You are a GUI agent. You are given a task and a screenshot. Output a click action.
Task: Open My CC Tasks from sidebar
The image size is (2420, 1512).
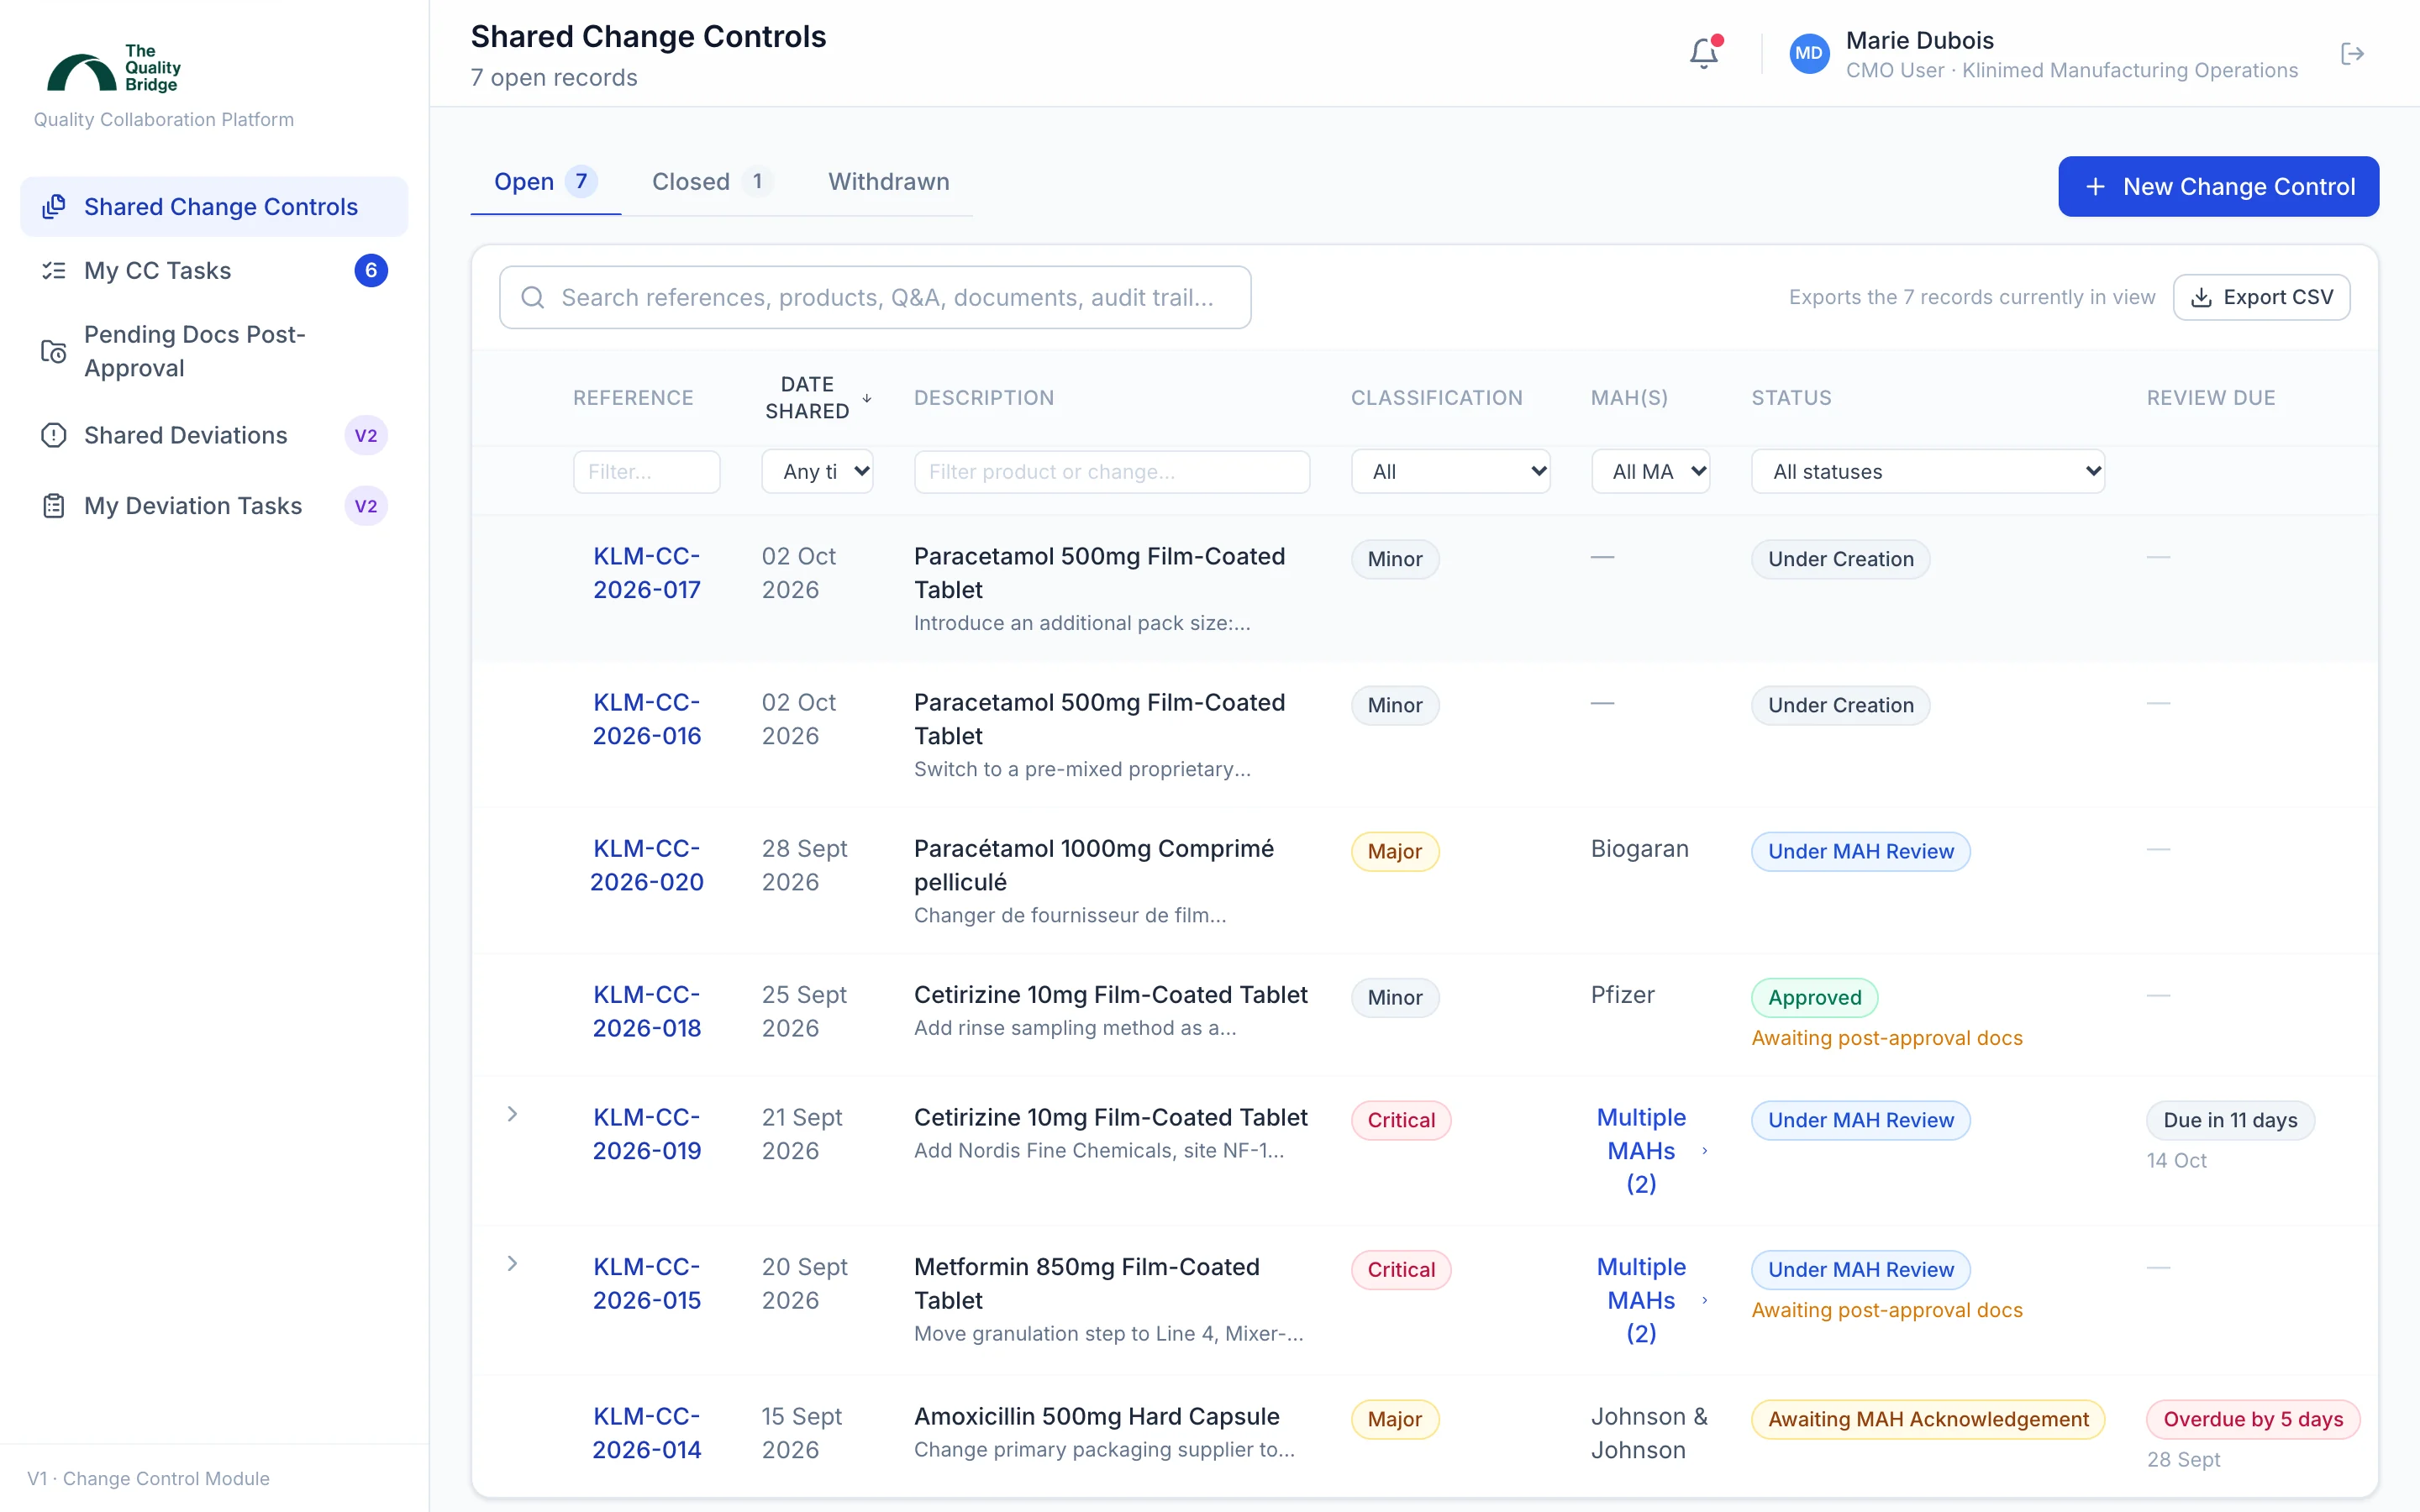coord(214,270)
